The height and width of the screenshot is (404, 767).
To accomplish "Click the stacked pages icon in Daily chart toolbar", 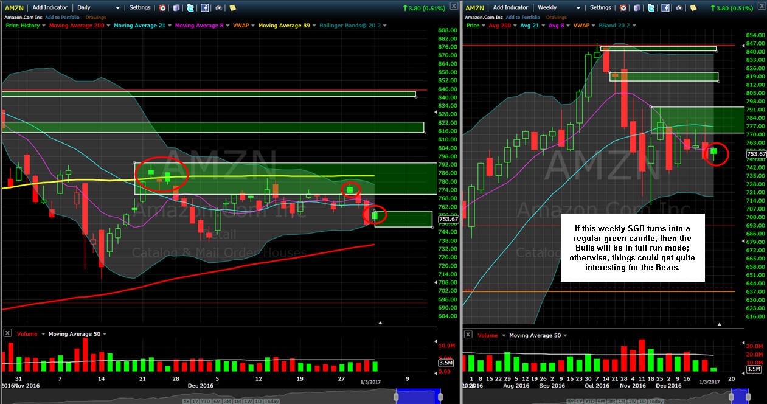I will pos(176,8).
